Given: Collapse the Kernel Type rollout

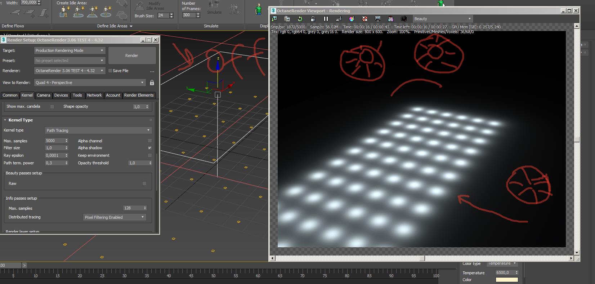Looking at the screenshot, I should [x=5, y=120].
